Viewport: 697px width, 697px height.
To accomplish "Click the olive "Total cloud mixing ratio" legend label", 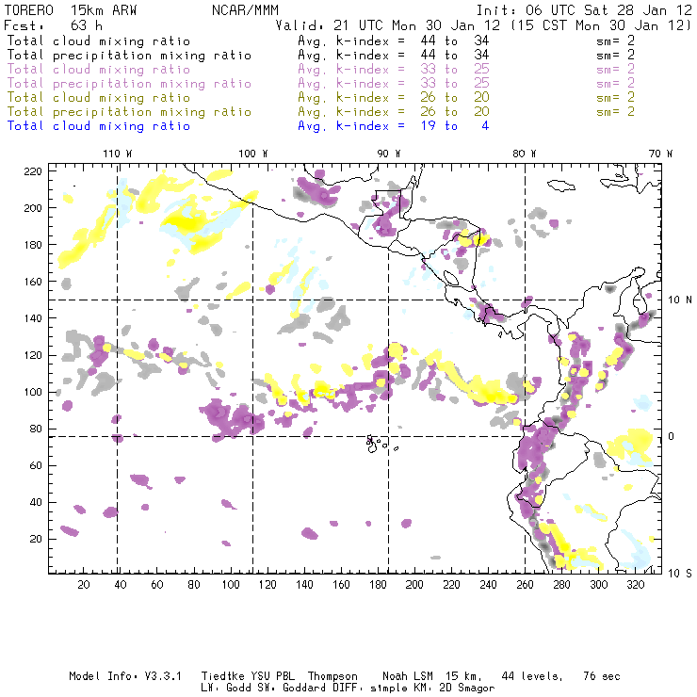I will [99, 97].
